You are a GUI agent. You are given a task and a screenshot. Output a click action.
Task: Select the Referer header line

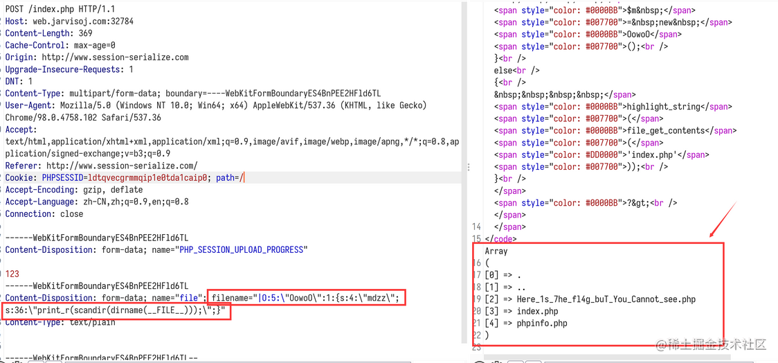click(x=101, y=166)
